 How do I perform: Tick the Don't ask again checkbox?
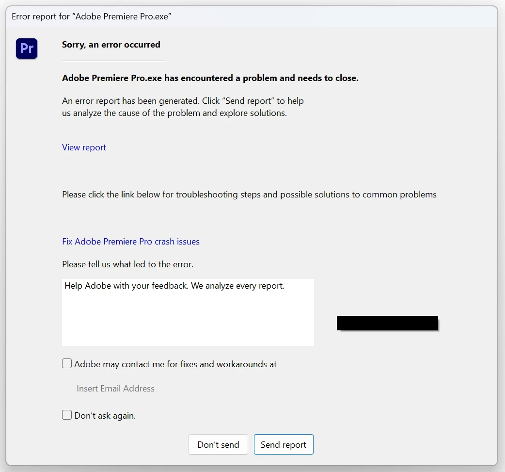pos(67,415)
